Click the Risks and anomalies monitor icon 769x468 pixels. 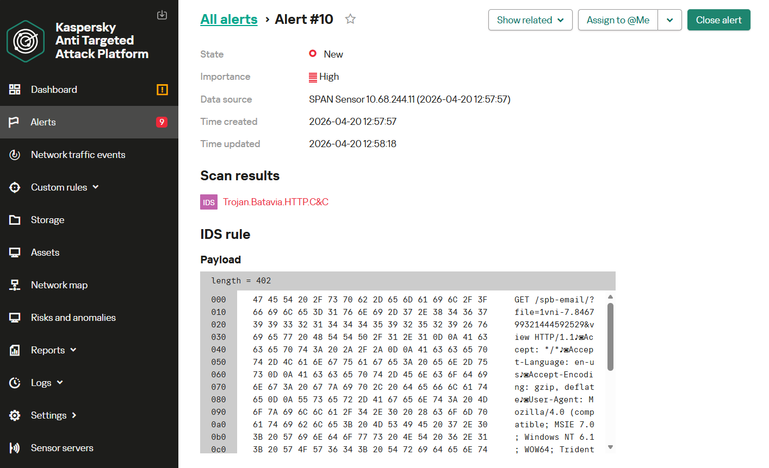pos(15,318)
